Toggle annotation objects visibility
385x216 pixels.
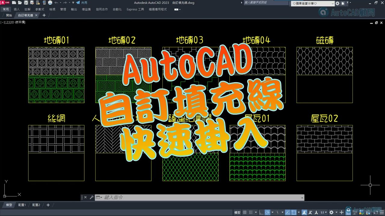[x=304, y=212]
